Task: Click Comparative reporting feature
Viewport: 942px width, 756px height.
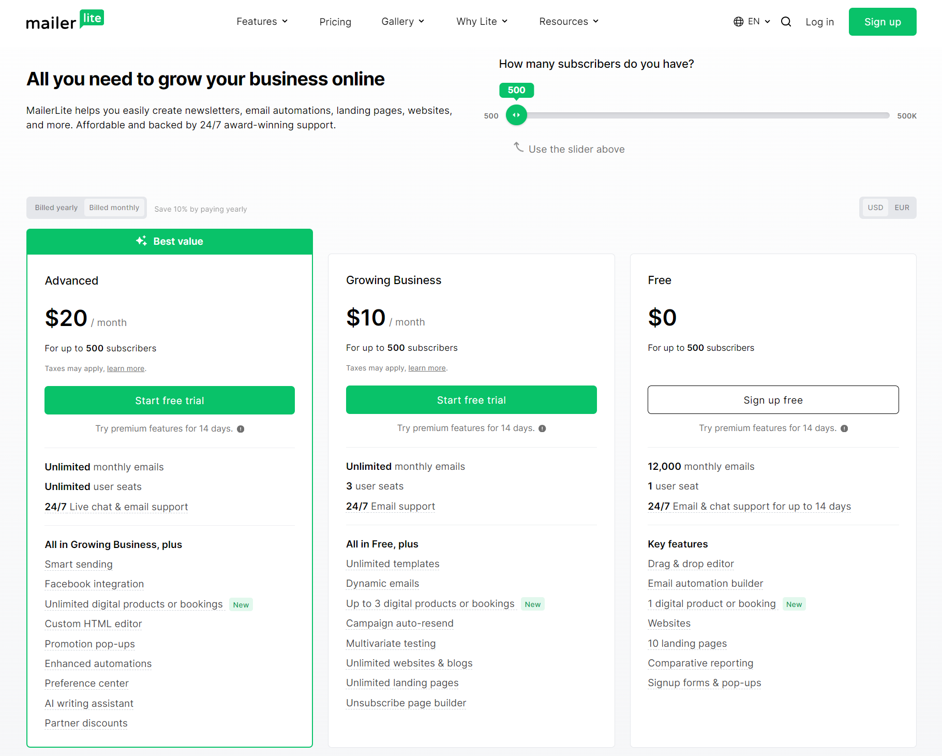Action: pos(700,663)
